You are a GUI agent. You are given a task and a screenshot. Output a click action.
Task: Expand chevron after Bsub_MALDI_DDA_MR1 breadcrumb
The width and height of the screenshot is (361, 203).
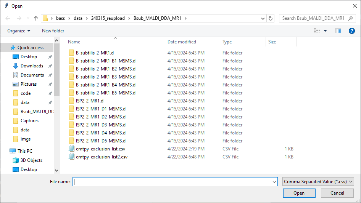coord(185,18)
